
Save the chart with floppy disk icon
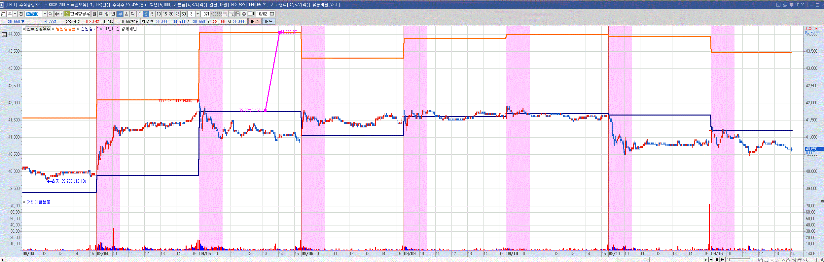[x=238, y=14]
